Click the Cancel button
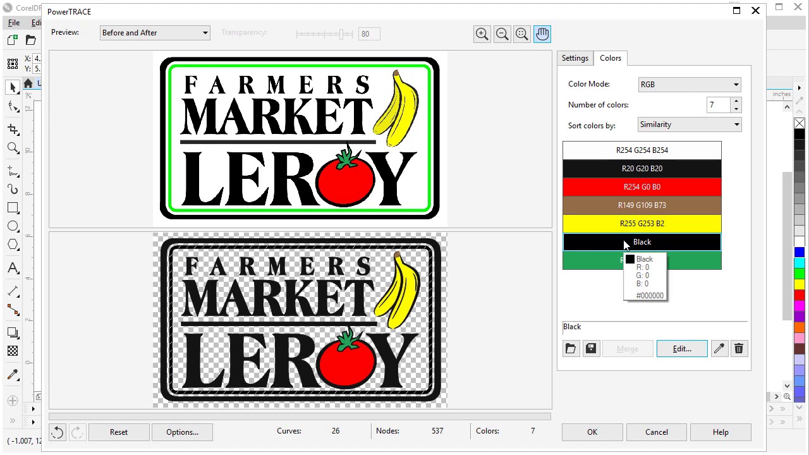 (x=657, y=432)
